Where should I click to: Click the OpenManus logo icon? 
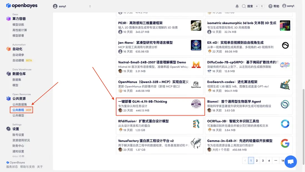coord(196,84)
